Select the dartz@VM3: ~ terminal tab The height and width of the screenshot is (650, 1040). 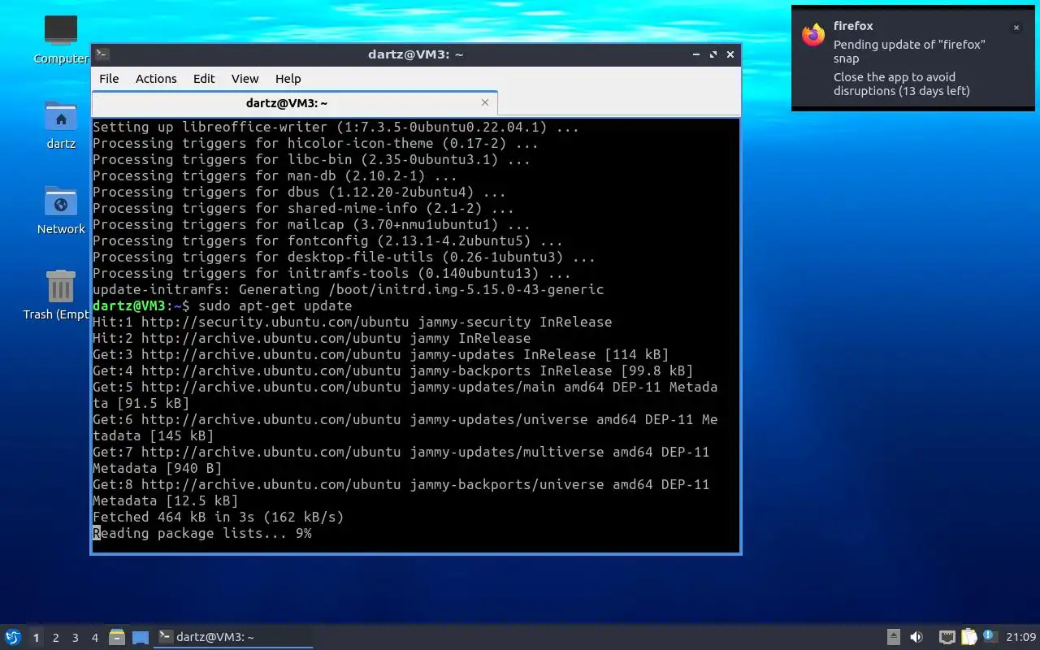[294, 103]
